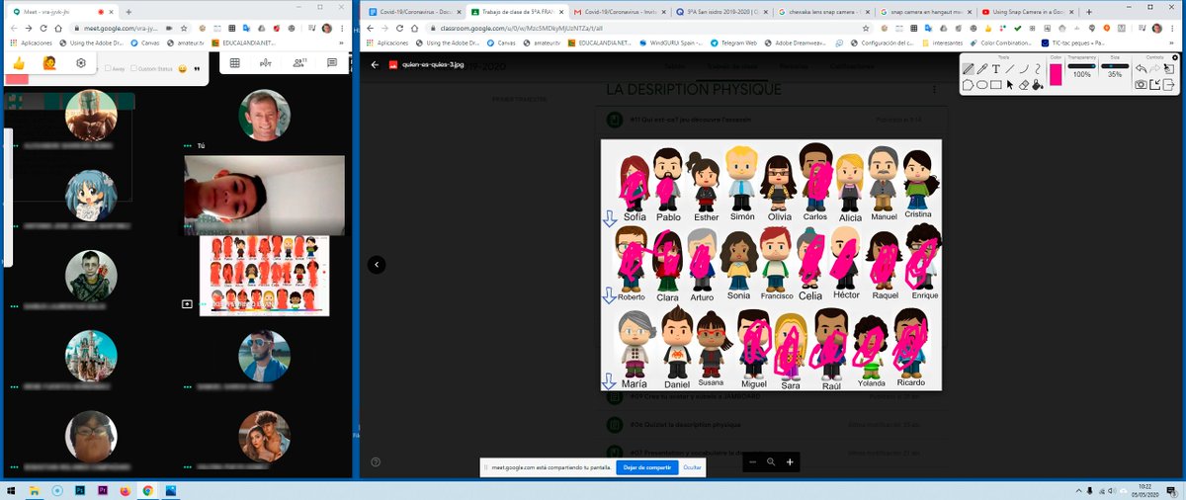Select the straight line tool
The width and height of the screenshot is (1186, 500).
pyautogui.click(x=1010, y=69)
